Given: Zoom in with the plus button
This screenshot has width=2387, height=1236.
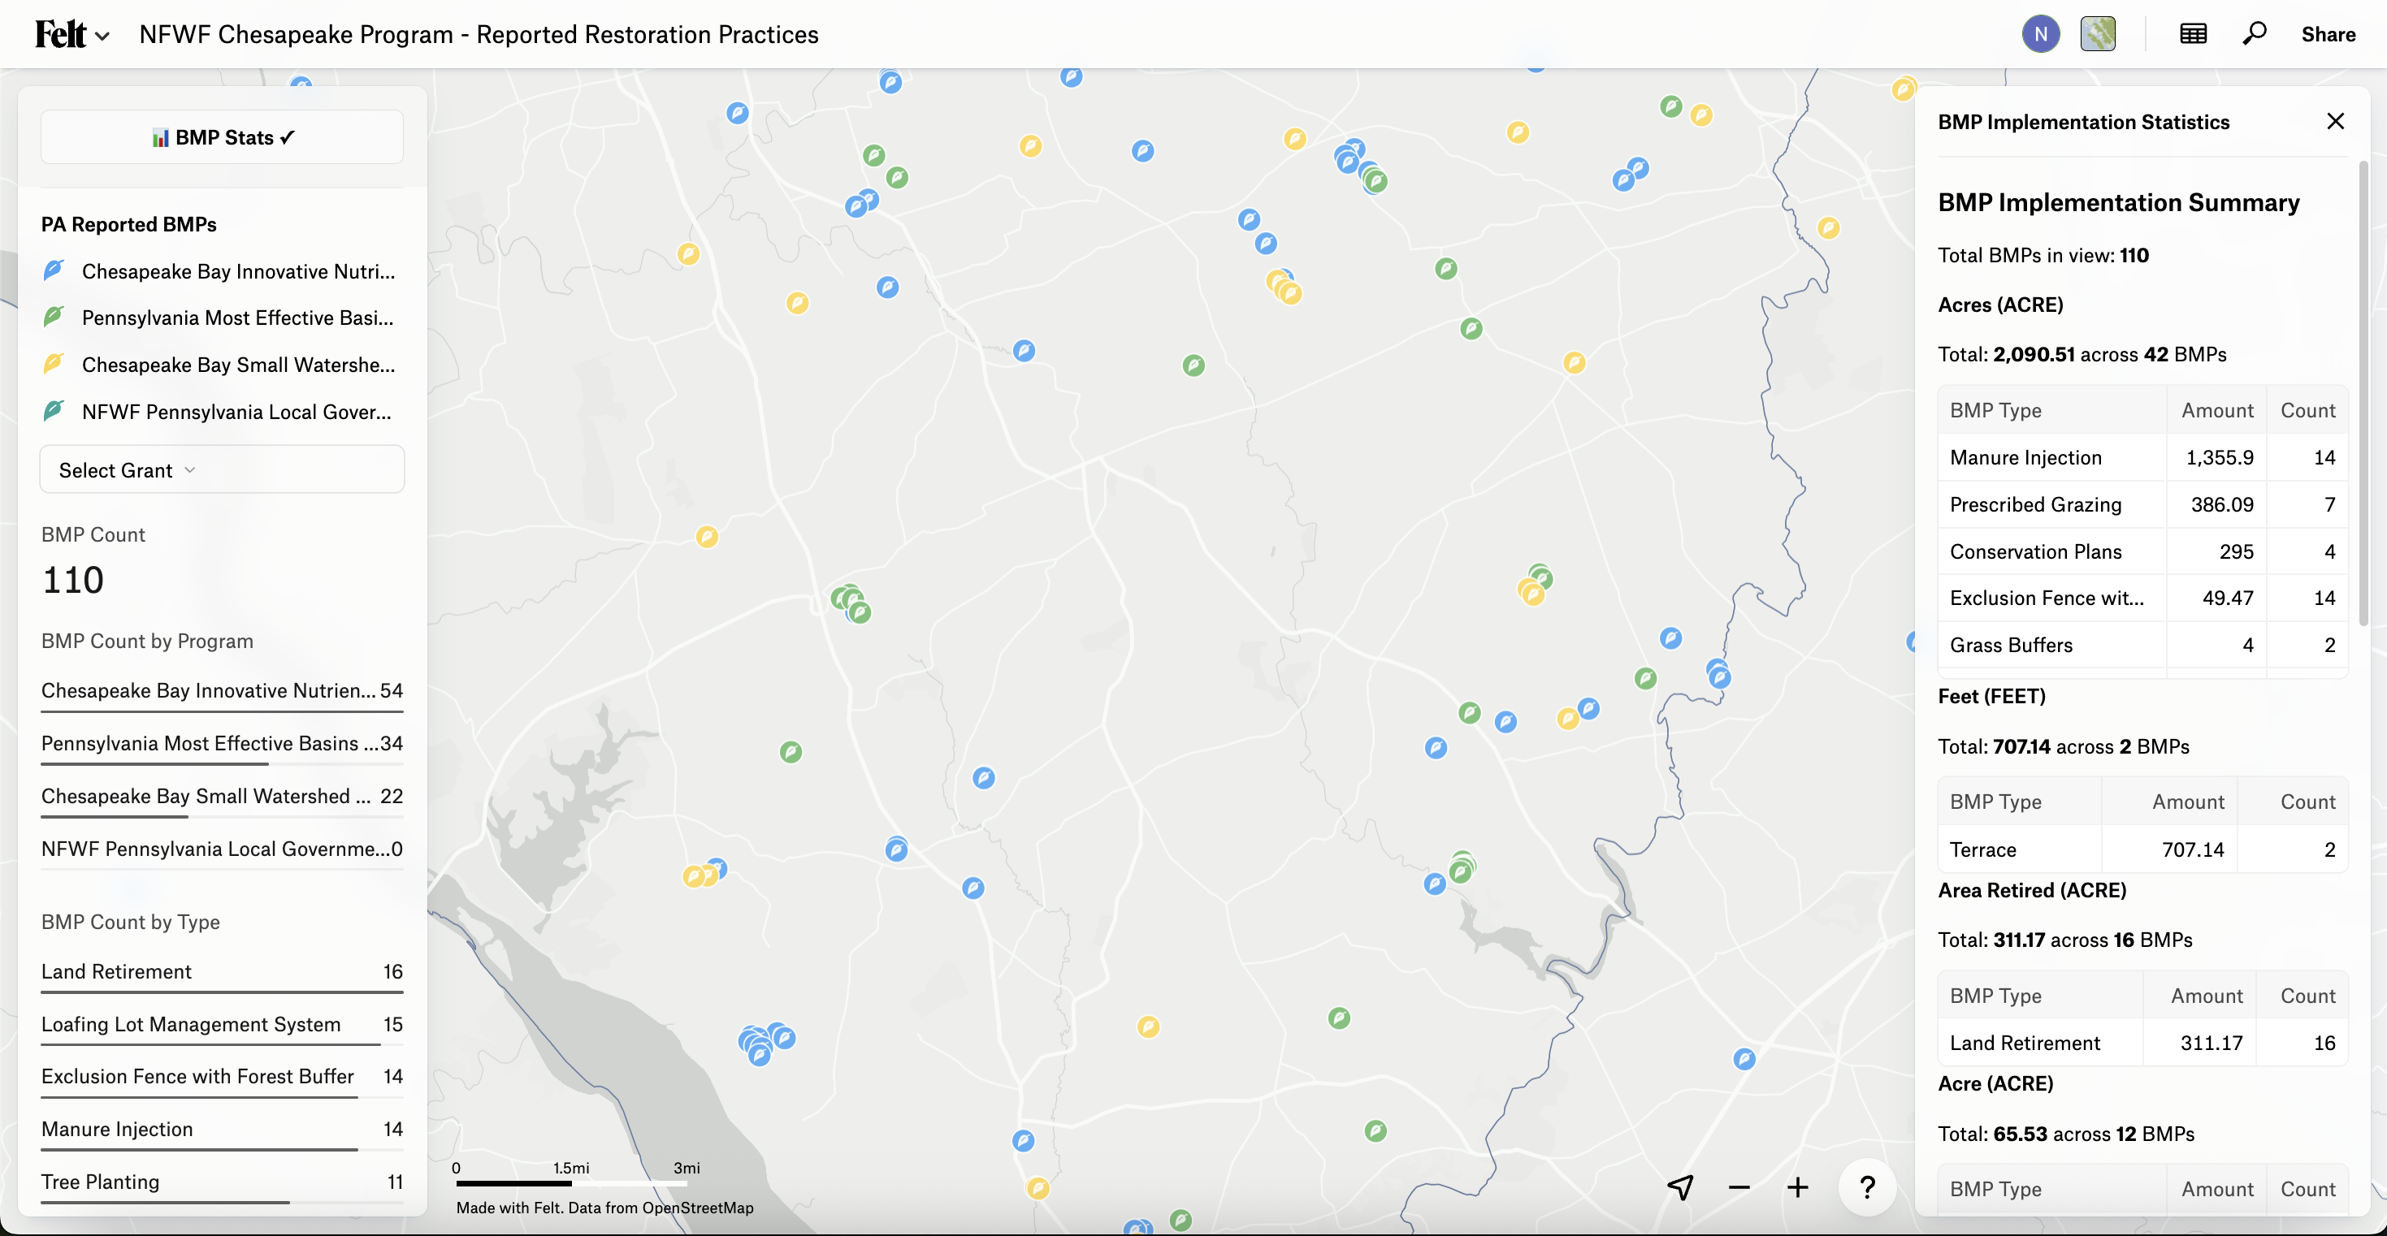Looking at the screenshot, I should [x=1798, y=1187].
